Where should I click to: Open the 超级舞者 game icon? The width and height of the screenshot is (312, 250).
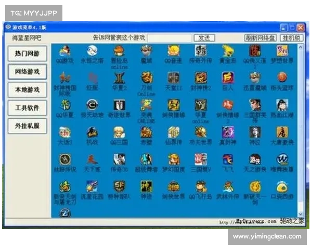146,159
